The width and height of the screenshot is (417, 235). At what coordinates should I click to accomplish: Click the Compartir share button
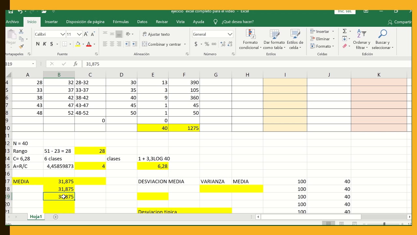[400, 22]
